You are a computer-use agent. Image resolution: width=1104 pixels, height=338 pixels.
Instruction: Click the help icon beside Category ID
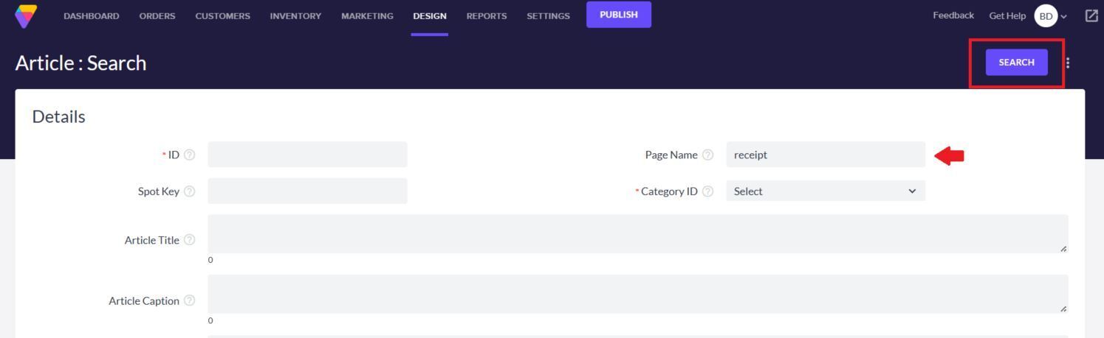tap(707, 191)
